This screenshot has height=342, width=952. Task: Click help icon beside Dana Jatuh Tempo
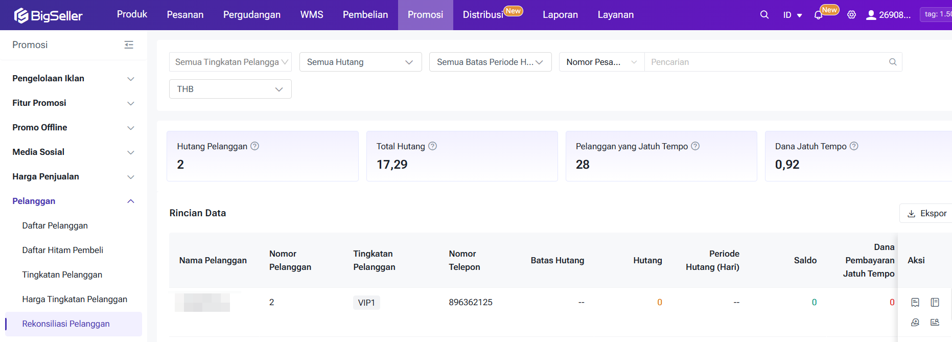[x=853, y=146]
